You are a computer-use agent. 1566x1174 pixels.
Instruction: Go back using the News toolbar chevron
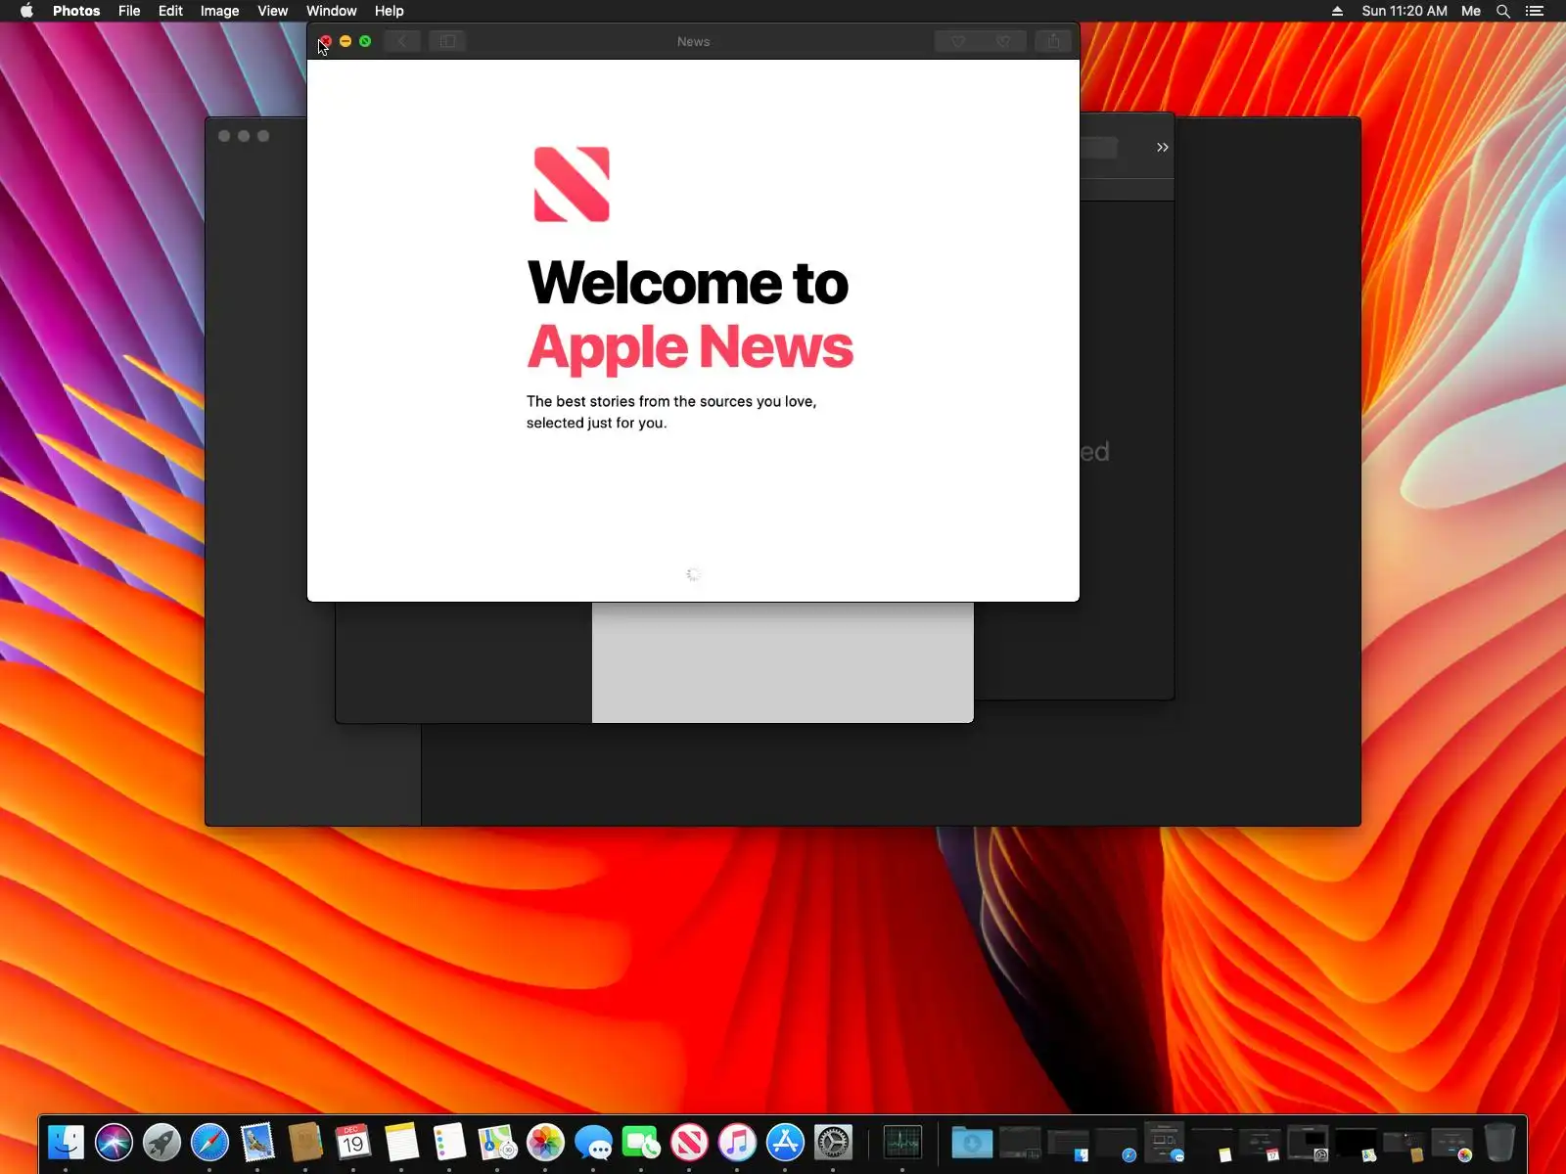pyautogui.click(x=402, y=41)
